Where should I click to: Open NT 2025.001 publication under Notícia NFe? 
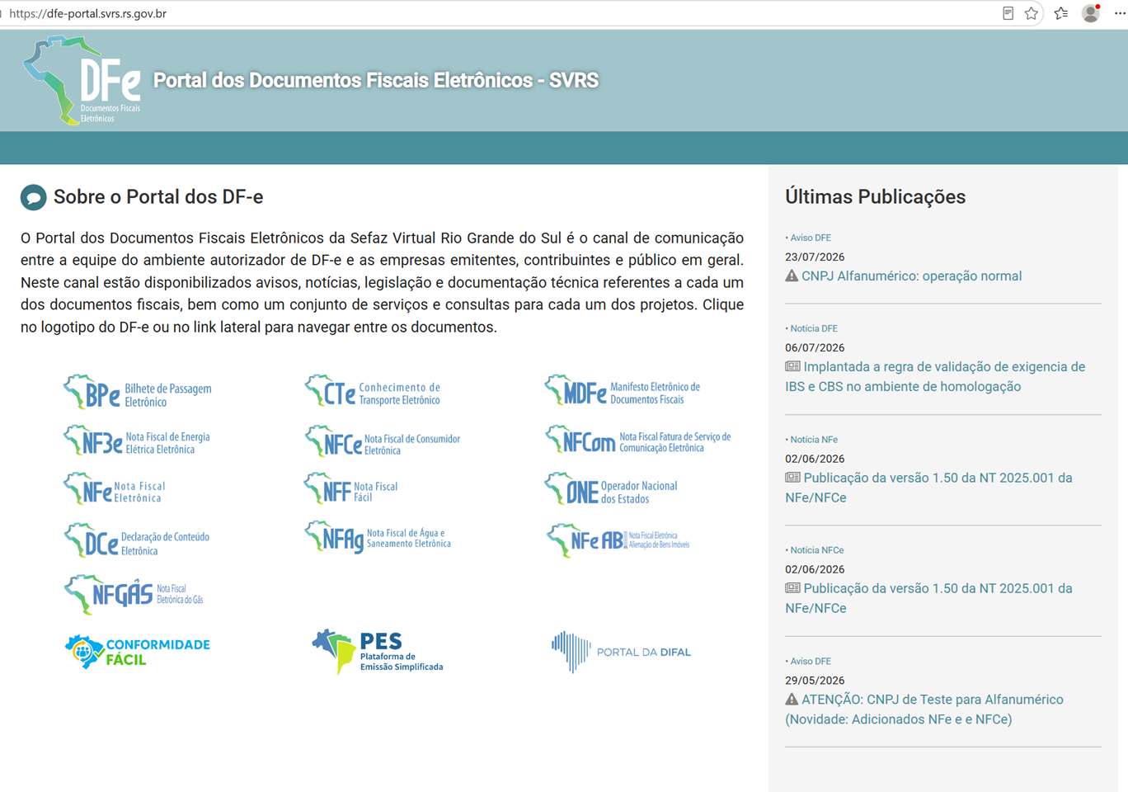[928, 488]
